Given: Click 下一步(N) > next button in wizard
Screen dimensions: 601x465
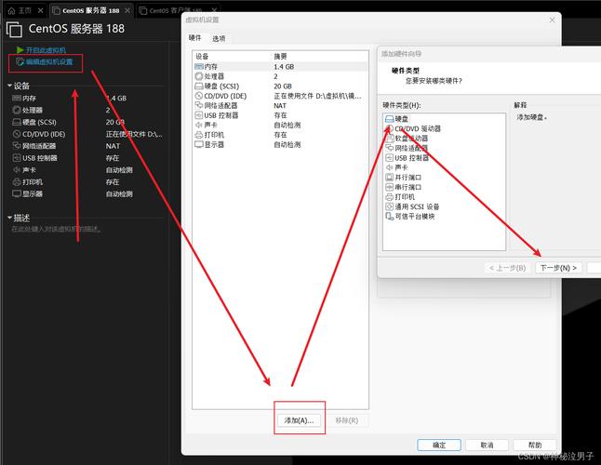Looking at the screenshot, I should [558, 268].
